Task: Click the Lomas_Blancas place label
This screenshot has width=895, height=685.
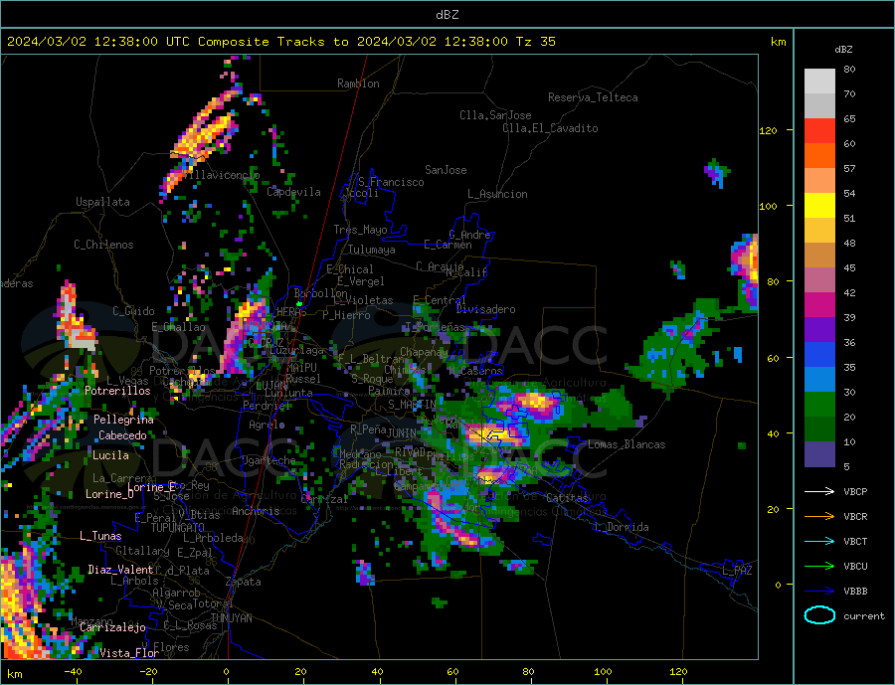Action: [x=626, y=444]
